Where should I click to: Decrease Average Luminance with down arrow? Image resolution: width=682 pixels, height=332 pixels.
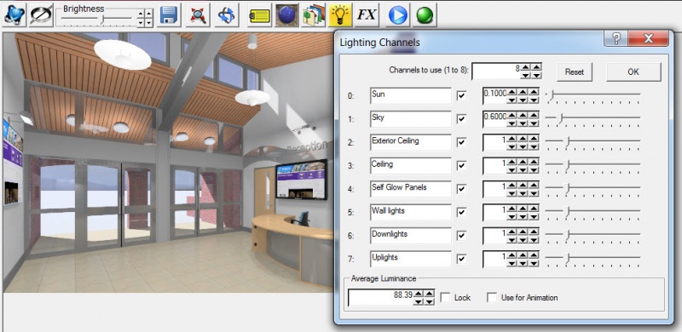[x=418, y=301]
